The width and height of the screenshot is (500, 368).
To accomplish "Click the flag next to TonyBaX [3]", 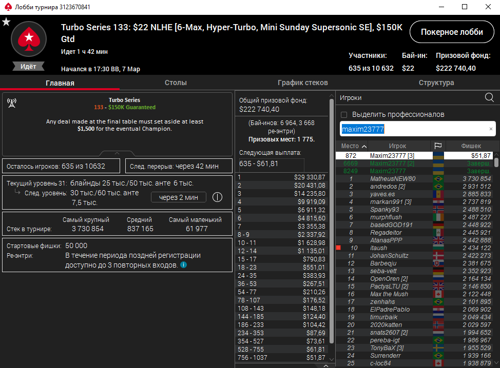I will (438, 348).
